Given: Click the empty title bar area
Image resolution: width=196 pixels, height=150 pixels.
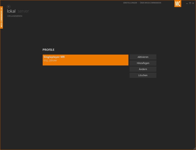Looking at the screenshot, I should tap(75, 2).
